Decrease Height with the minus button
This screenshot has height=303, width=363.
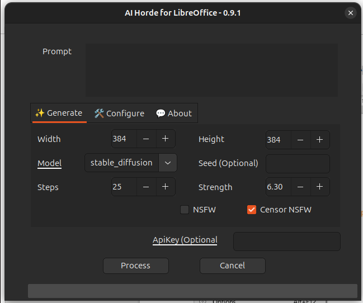pos(300,140)
